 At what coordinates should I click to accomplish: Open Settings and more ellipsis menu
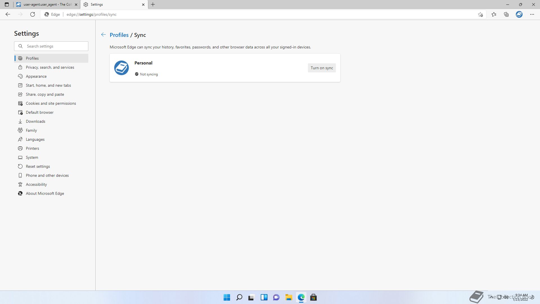click(x=532, y=14)
